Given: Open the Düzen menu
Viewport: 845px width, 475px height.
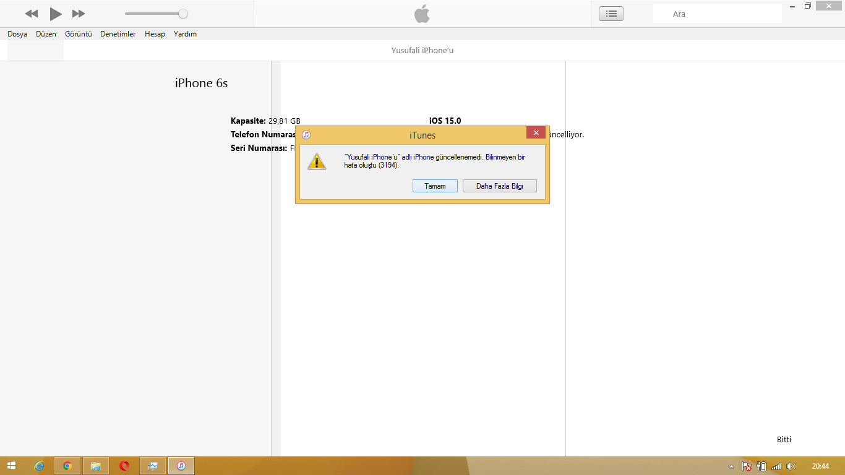Looking at the screenshot, I should tap(46, 34).
